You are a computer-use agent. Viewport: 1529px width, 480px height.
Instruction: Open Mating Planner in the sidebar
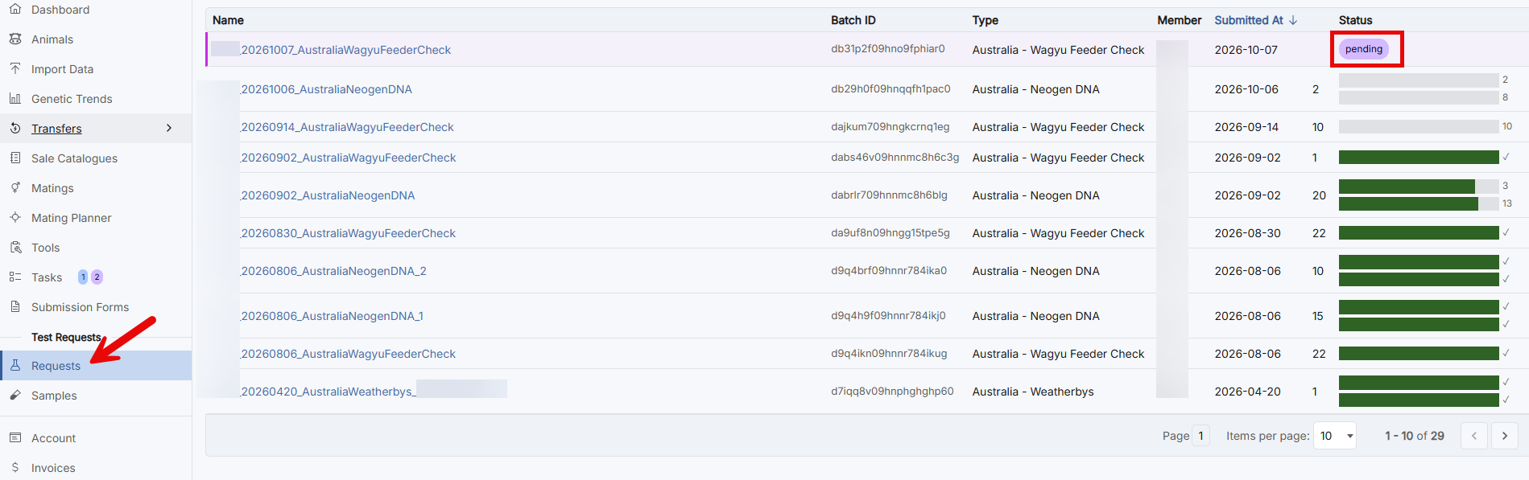point(71,218)
